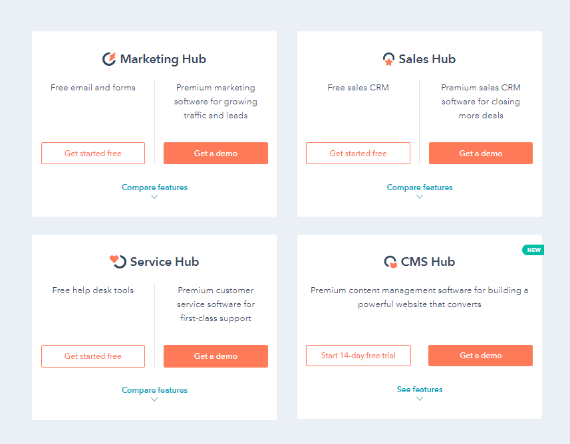This screenshot has width=570, height=444.
Task: Expand chevron under Marketing Hub Compare features
Action: pos(154,197)
